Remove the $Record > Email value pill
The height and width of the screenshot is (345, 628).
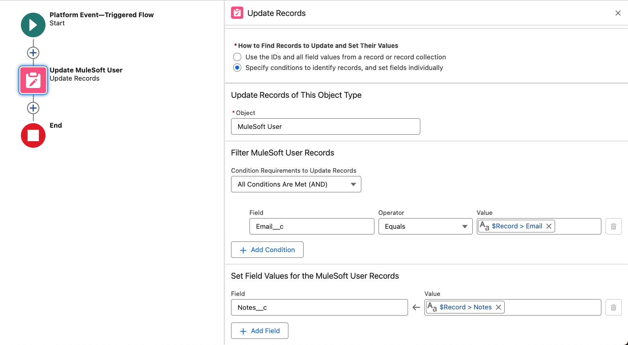point(549,225)
